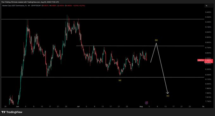
Task: Select the yellow (b) wave label
Action: coord(156,40)
